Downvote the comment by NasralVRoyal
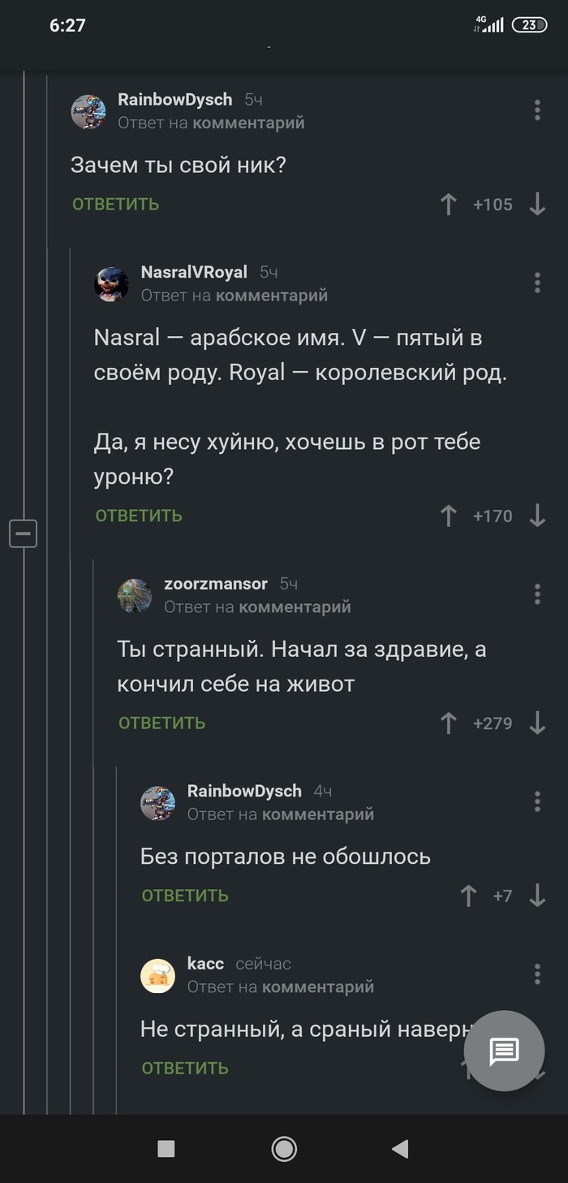This screenshot has height=1183, width=568. tap(537, 516)
